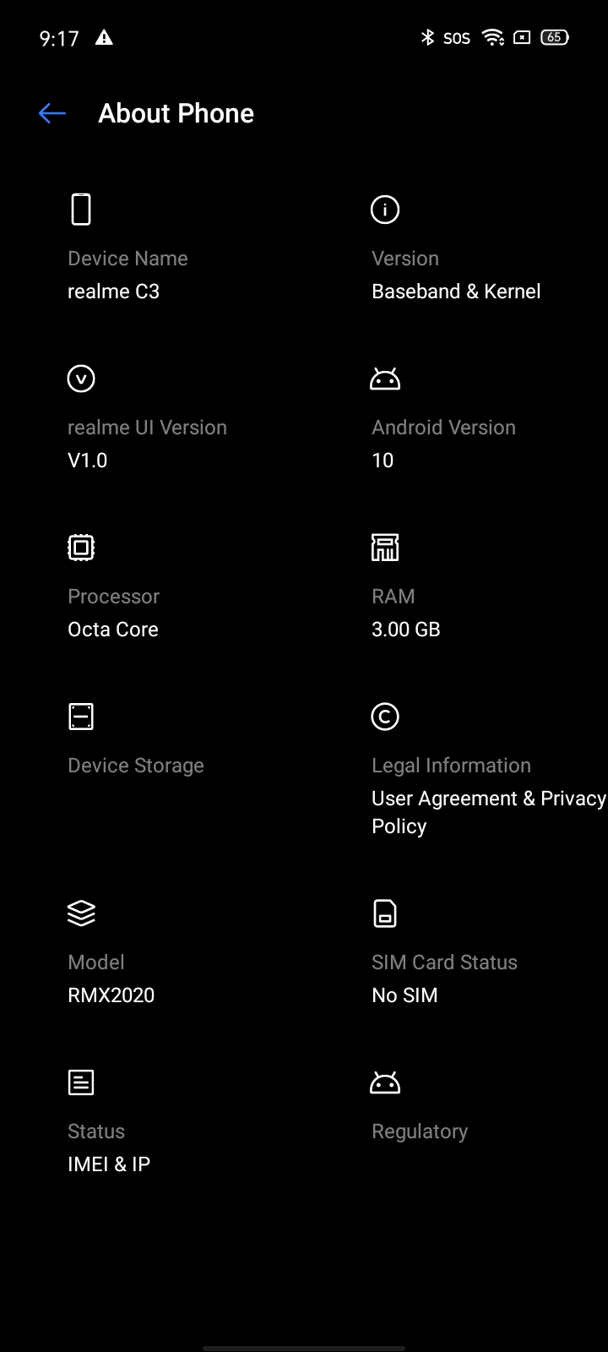The height and width of the screenshot is (1352, 608).
Task: Tap the Device Storage icon
Action: click(x=81, y=717)
